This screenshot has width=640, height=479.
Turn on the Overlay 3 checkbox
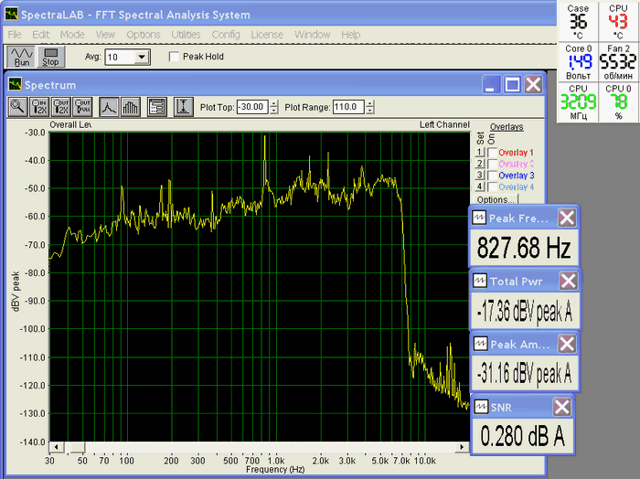(492, 175)
